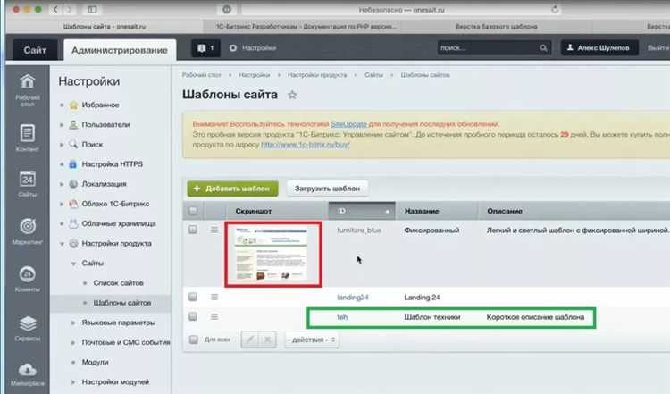
Task: Enable the Для всех checkbox
Action: (x=194, y=340)
